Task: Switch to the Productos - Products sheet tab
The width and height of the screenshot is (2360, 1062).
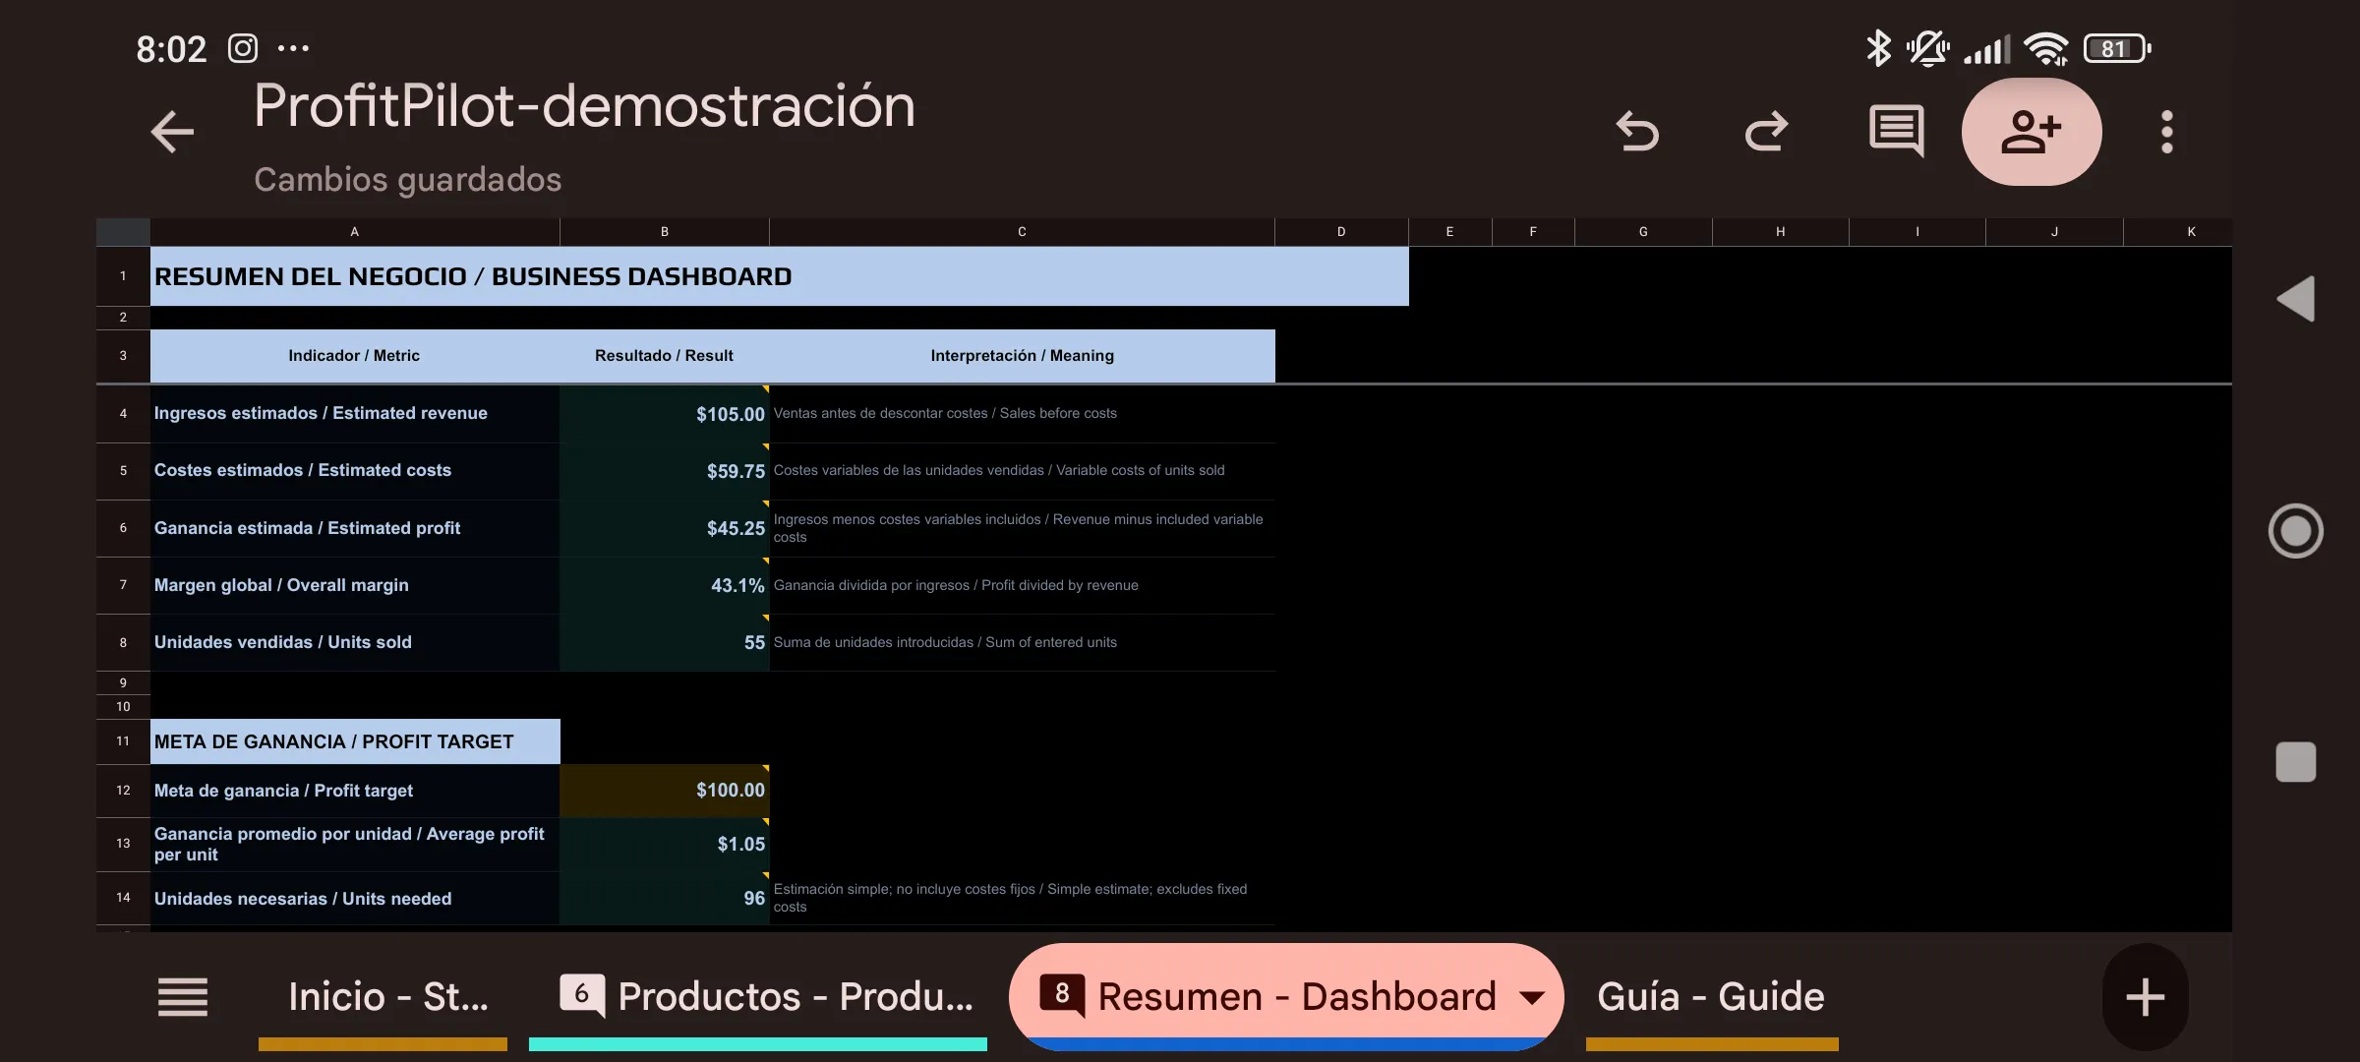Action: [758, 997]
